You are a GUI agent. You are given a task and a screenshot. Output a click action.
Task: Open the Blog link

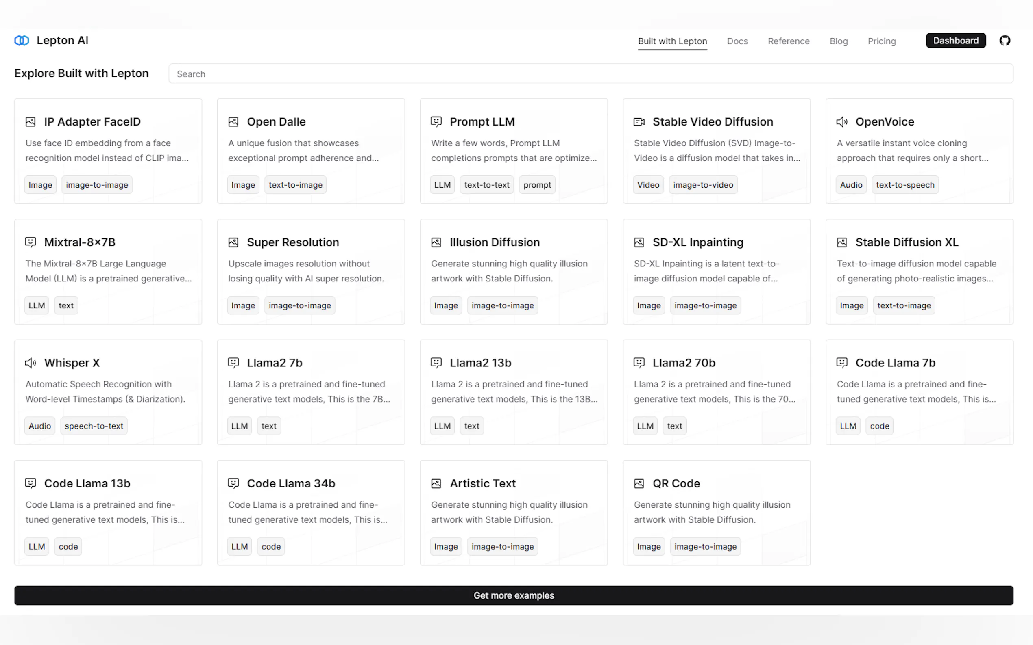tap(838, 41)
